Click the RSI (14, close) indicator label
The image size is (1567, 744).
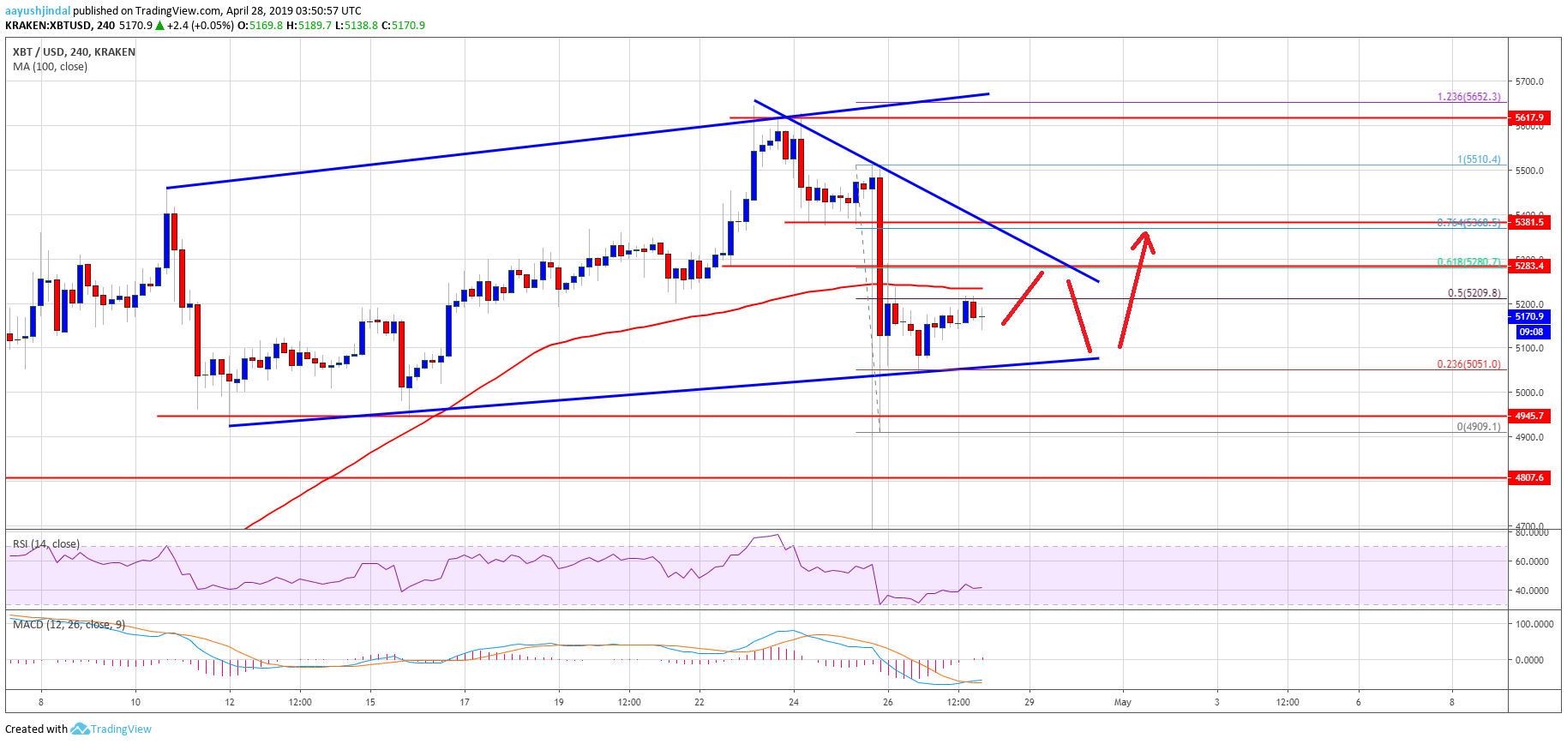pos(46,544)
